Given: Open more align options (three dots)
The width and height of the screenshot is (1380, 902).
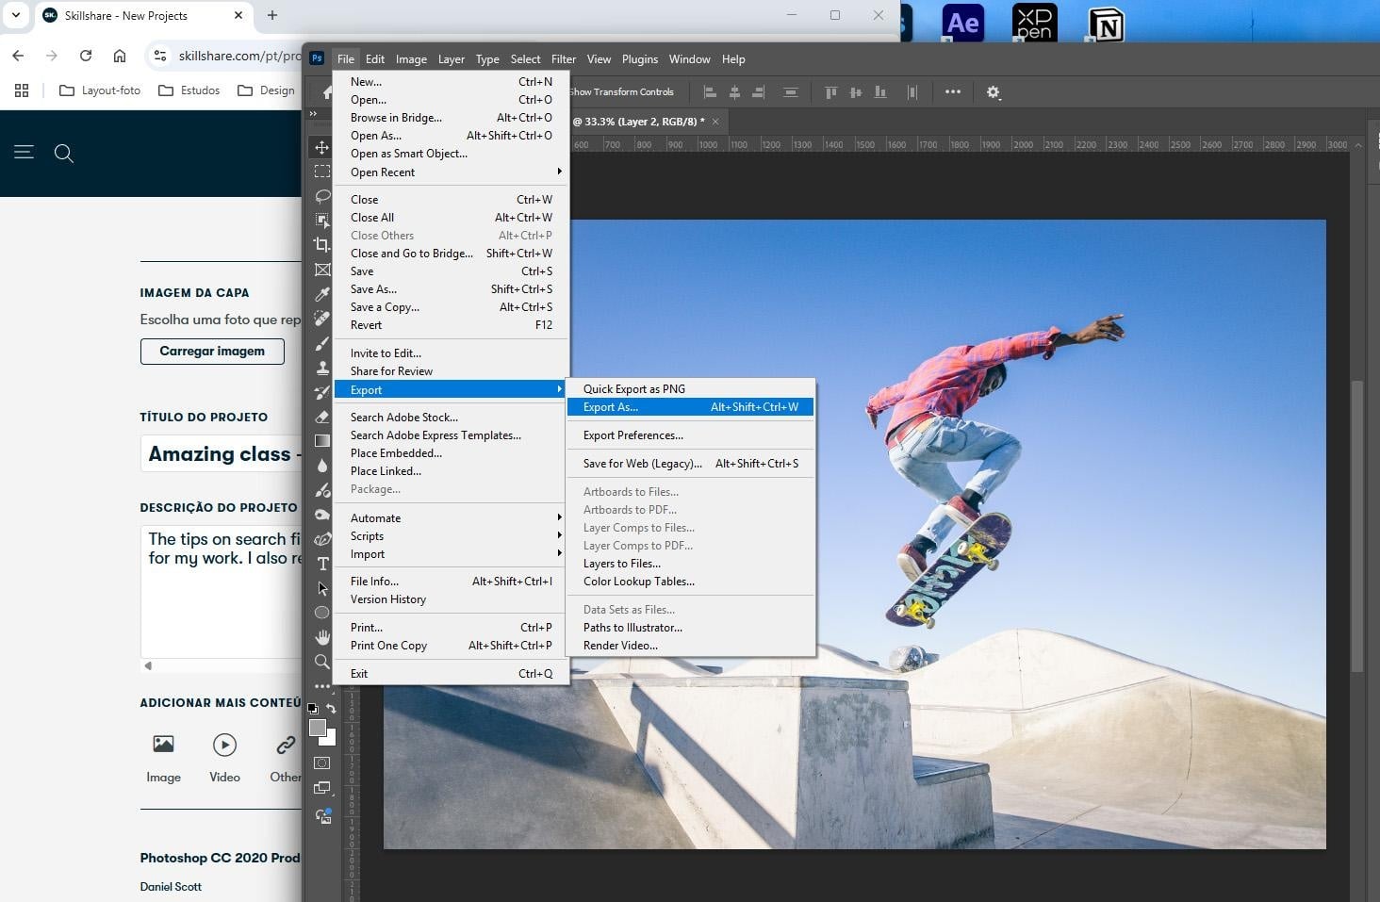Looking at the screenshot, I should pyautogui.click(x=953, y=92).
